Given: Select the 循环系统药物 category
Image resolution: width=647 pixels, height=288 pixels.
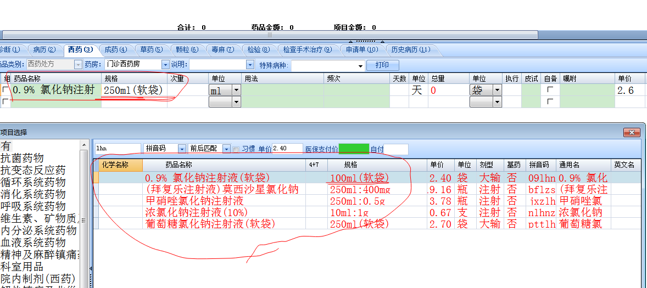Looking at the screenshot, I should point(33,182).
